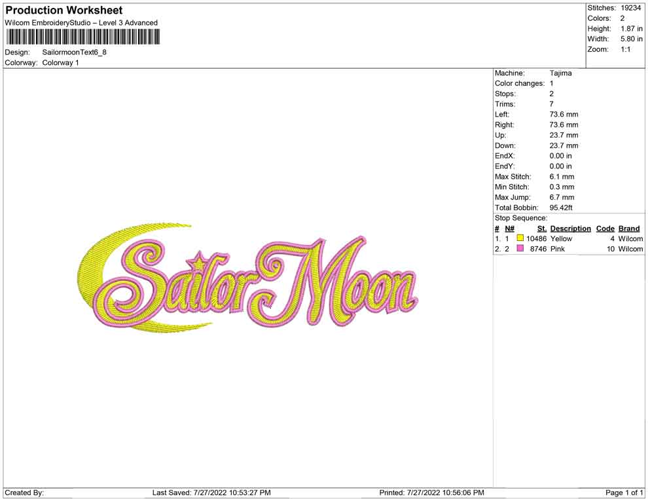Click the design name 'SailormoonText6_8'
648x499 pixels.
(x=75, y=52)
